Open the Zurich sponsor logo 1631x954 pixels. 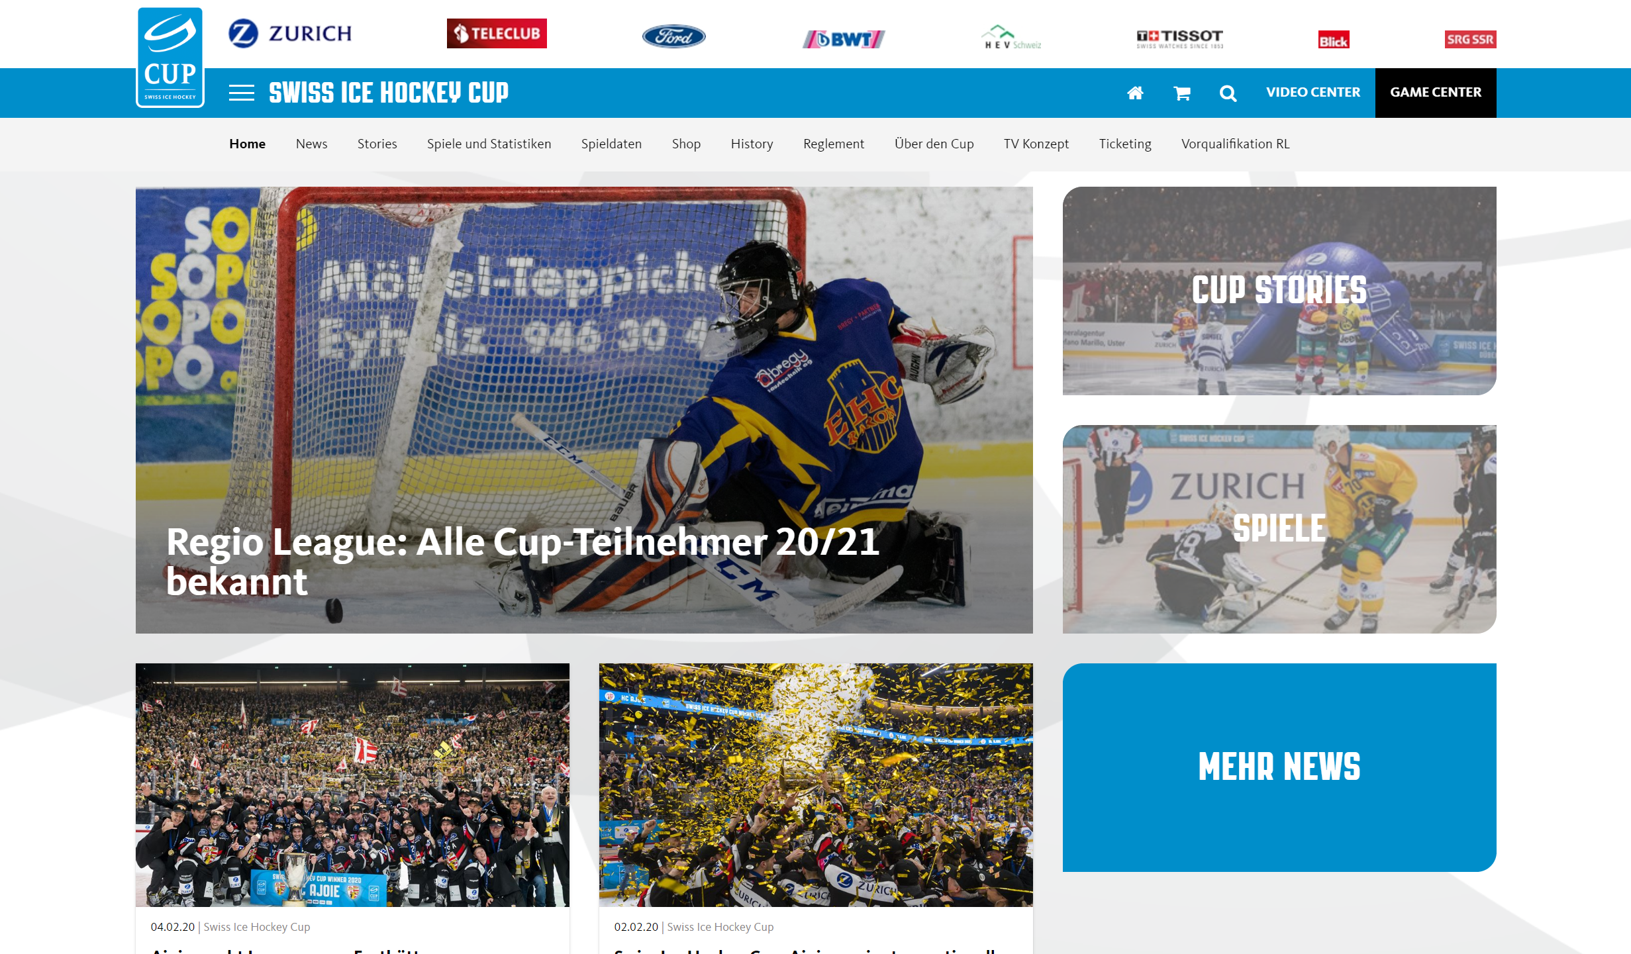click(x=290, y=33)
